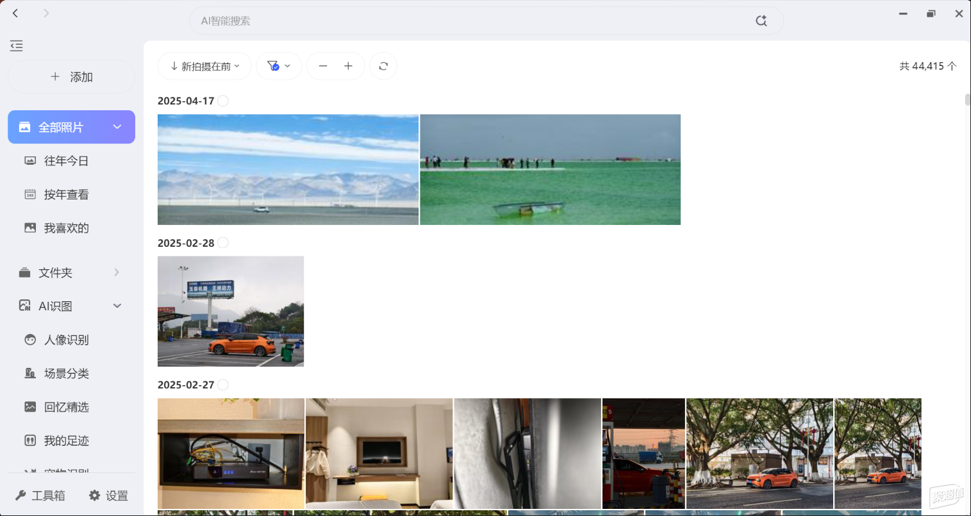
Task: Open the gas station red car photo
Action: (x=643, y=453)
